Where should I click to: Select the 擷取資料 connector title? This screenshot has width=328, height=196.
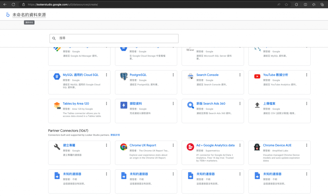coord(136,103)
